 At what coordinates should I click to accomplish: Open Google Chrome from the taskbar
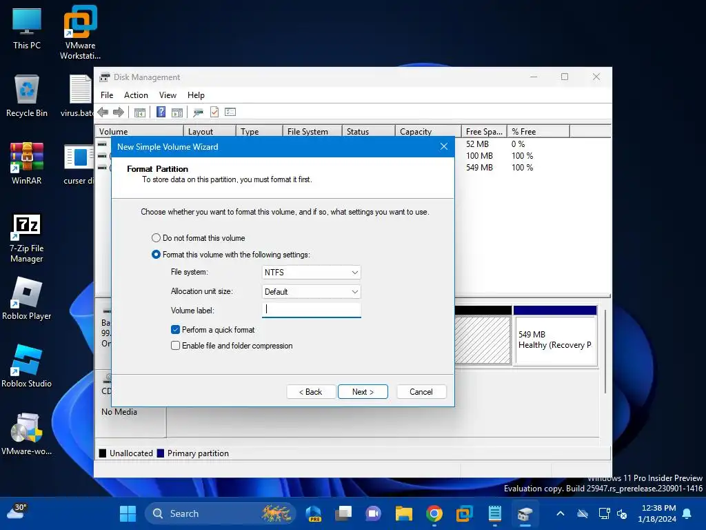click(434, 513)
